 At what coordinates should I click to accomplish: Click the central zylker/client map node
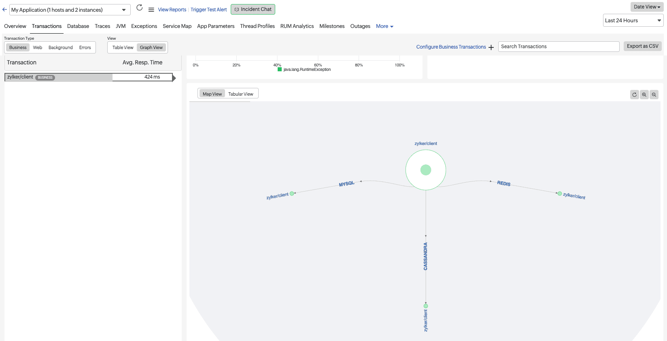425,170
